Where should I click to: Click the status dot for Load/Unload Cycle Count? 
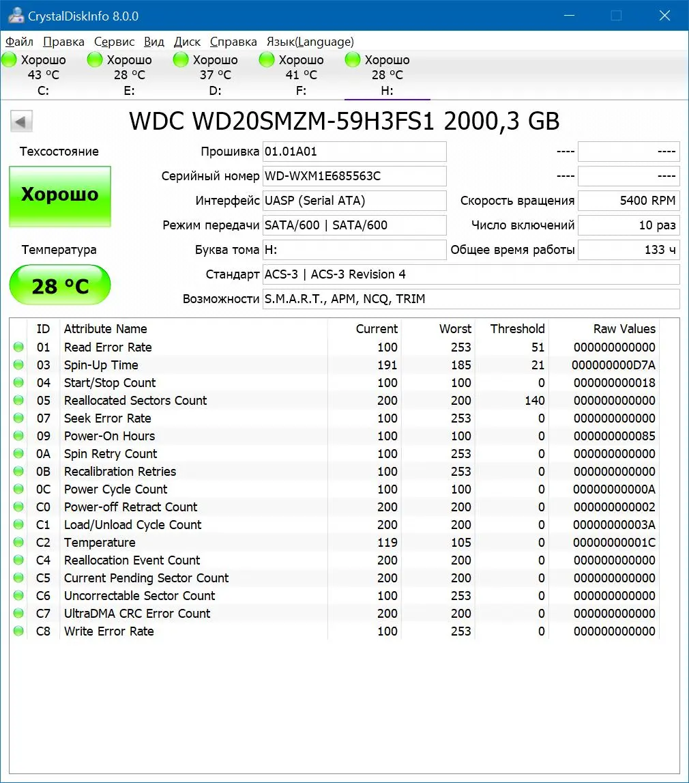(x=18, y=524)
